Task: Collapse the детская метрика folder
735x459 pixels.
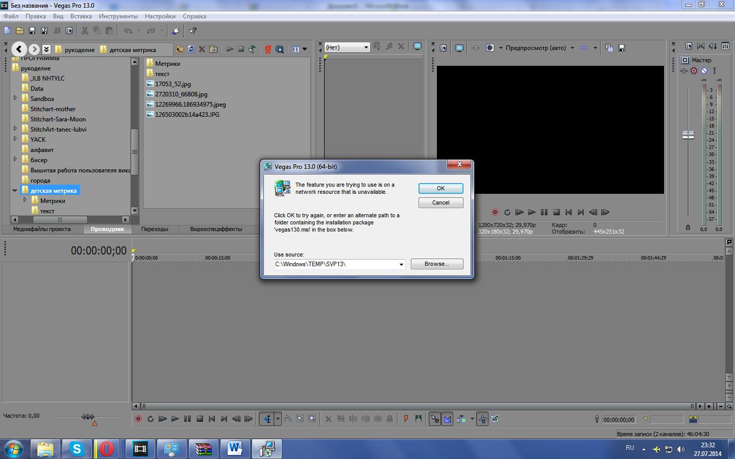Action: click(x=15, y=190)
